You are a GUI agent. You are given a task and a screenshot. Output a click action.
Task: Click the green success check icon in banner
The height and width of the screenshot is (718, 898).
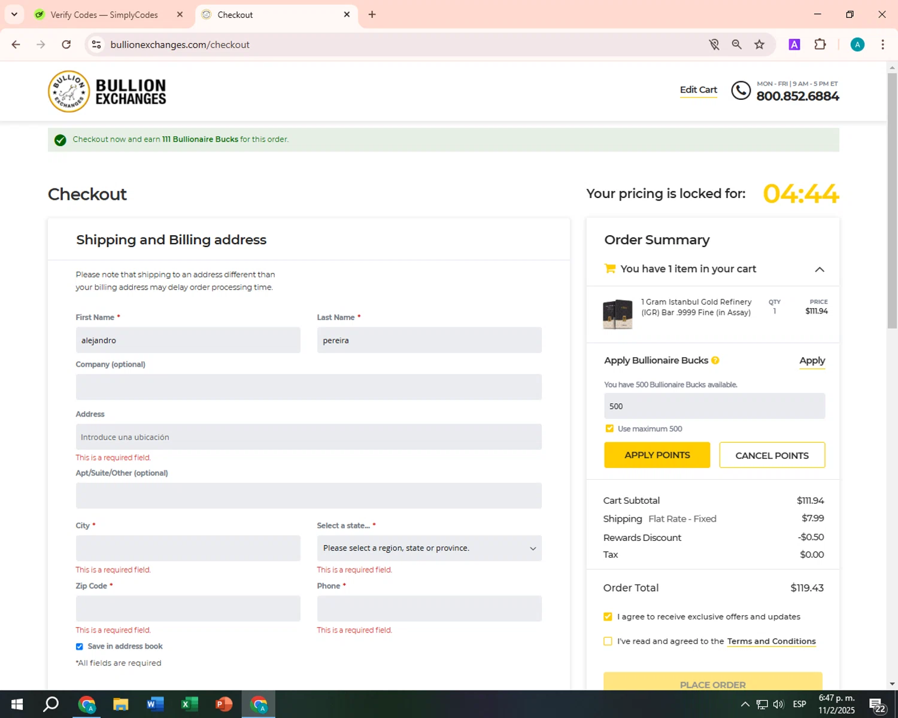(x=60, y=140)
